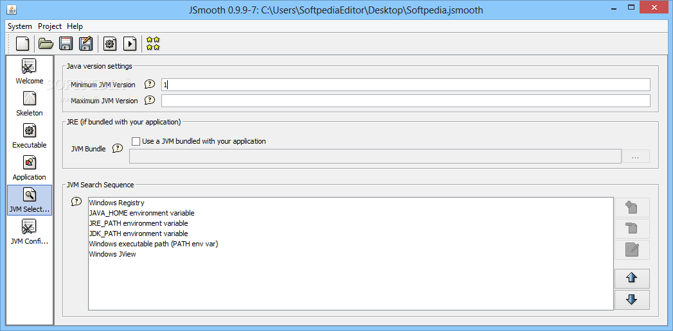Select 'JDK_PATH environment variable' entry
Screen dimensions: 673x331
coord(138,233)
